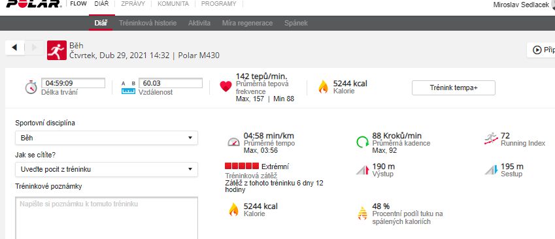
Task: Go to previous training with back arrow
Action: point(14,48)
